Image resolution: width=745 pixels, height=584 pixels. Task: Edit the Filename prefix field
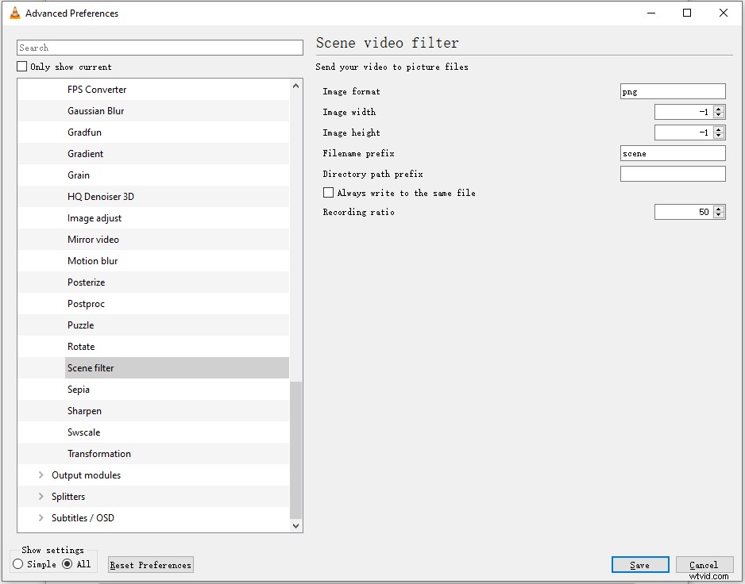[672, 152]
